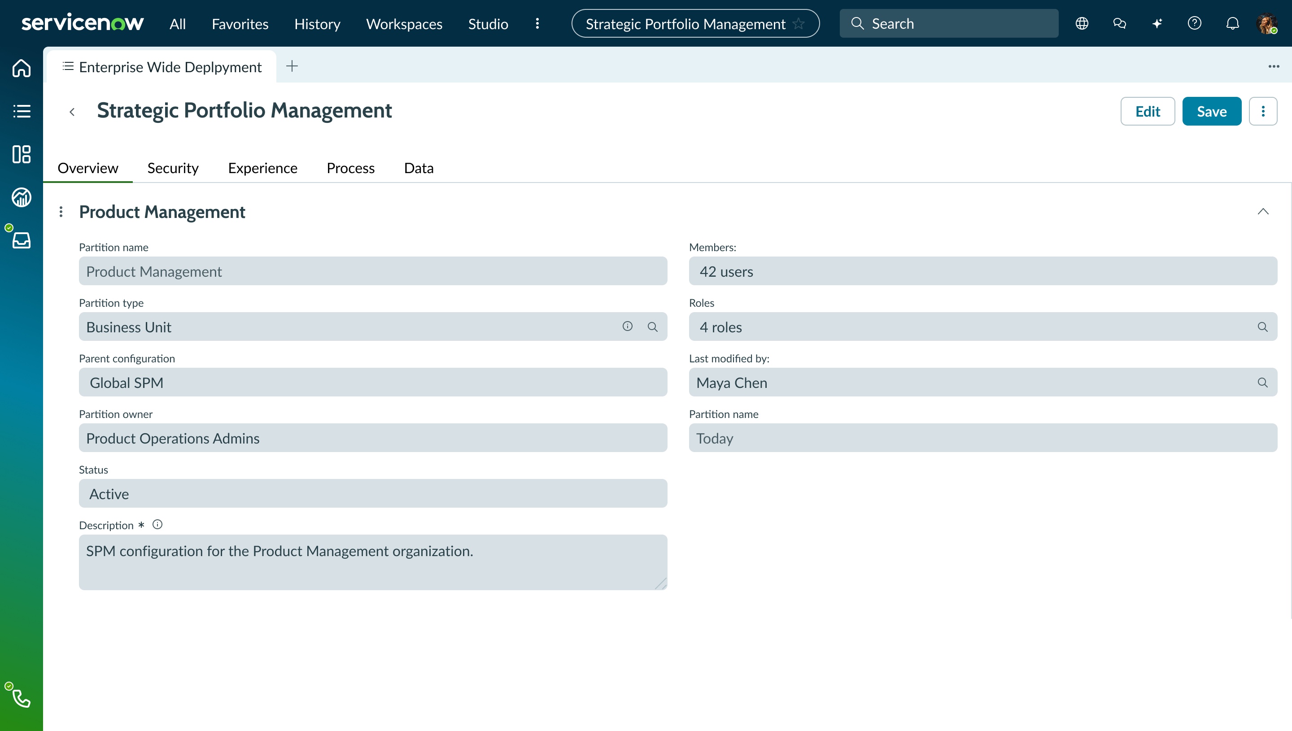The width and height of the screenshot is (1292, 731).
Task: Click the Description info icon
Action: (x=157, y=525)
